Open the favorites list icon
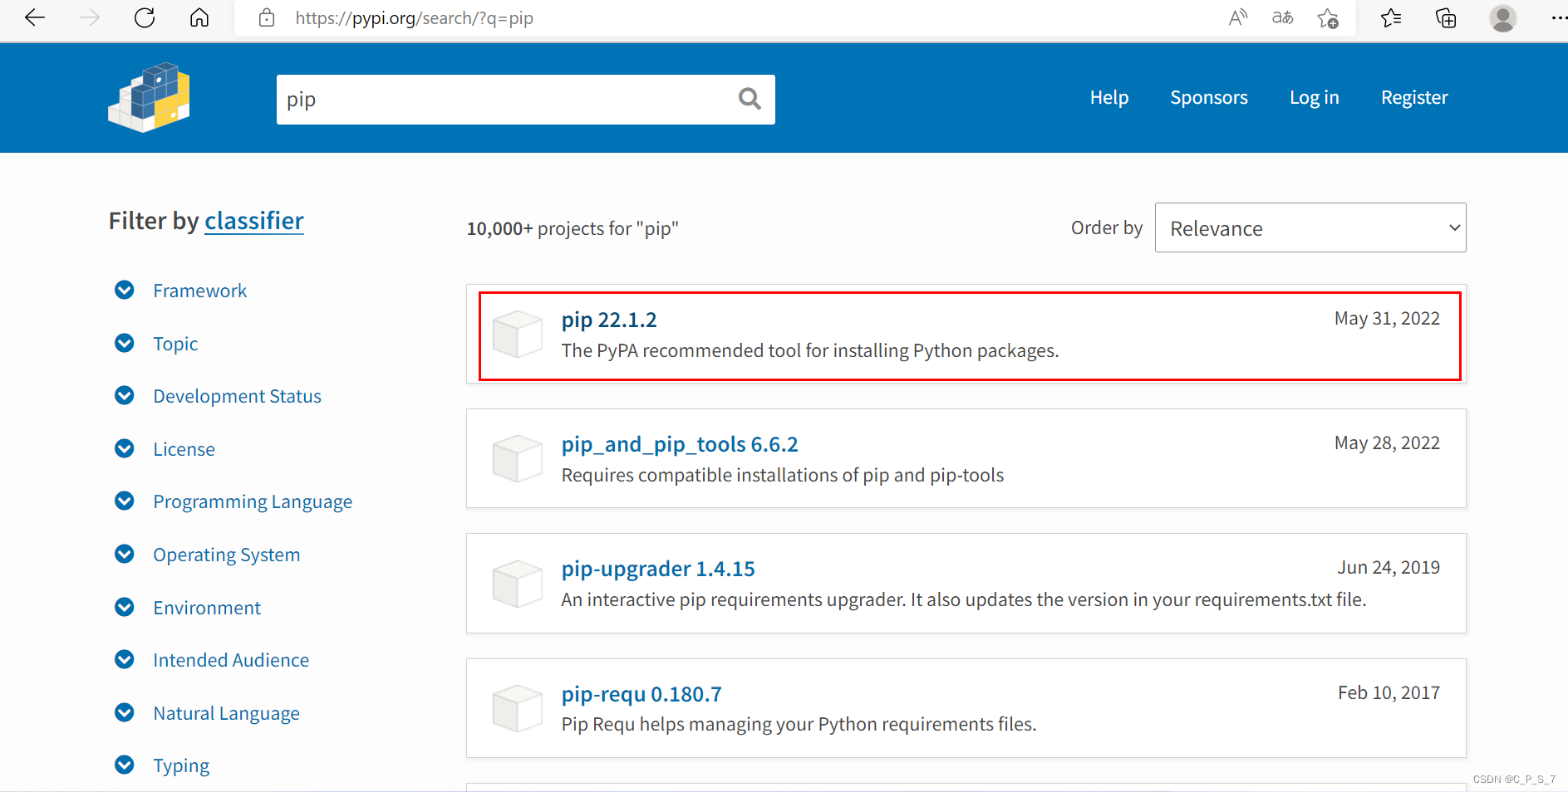 click(1391, 17)
